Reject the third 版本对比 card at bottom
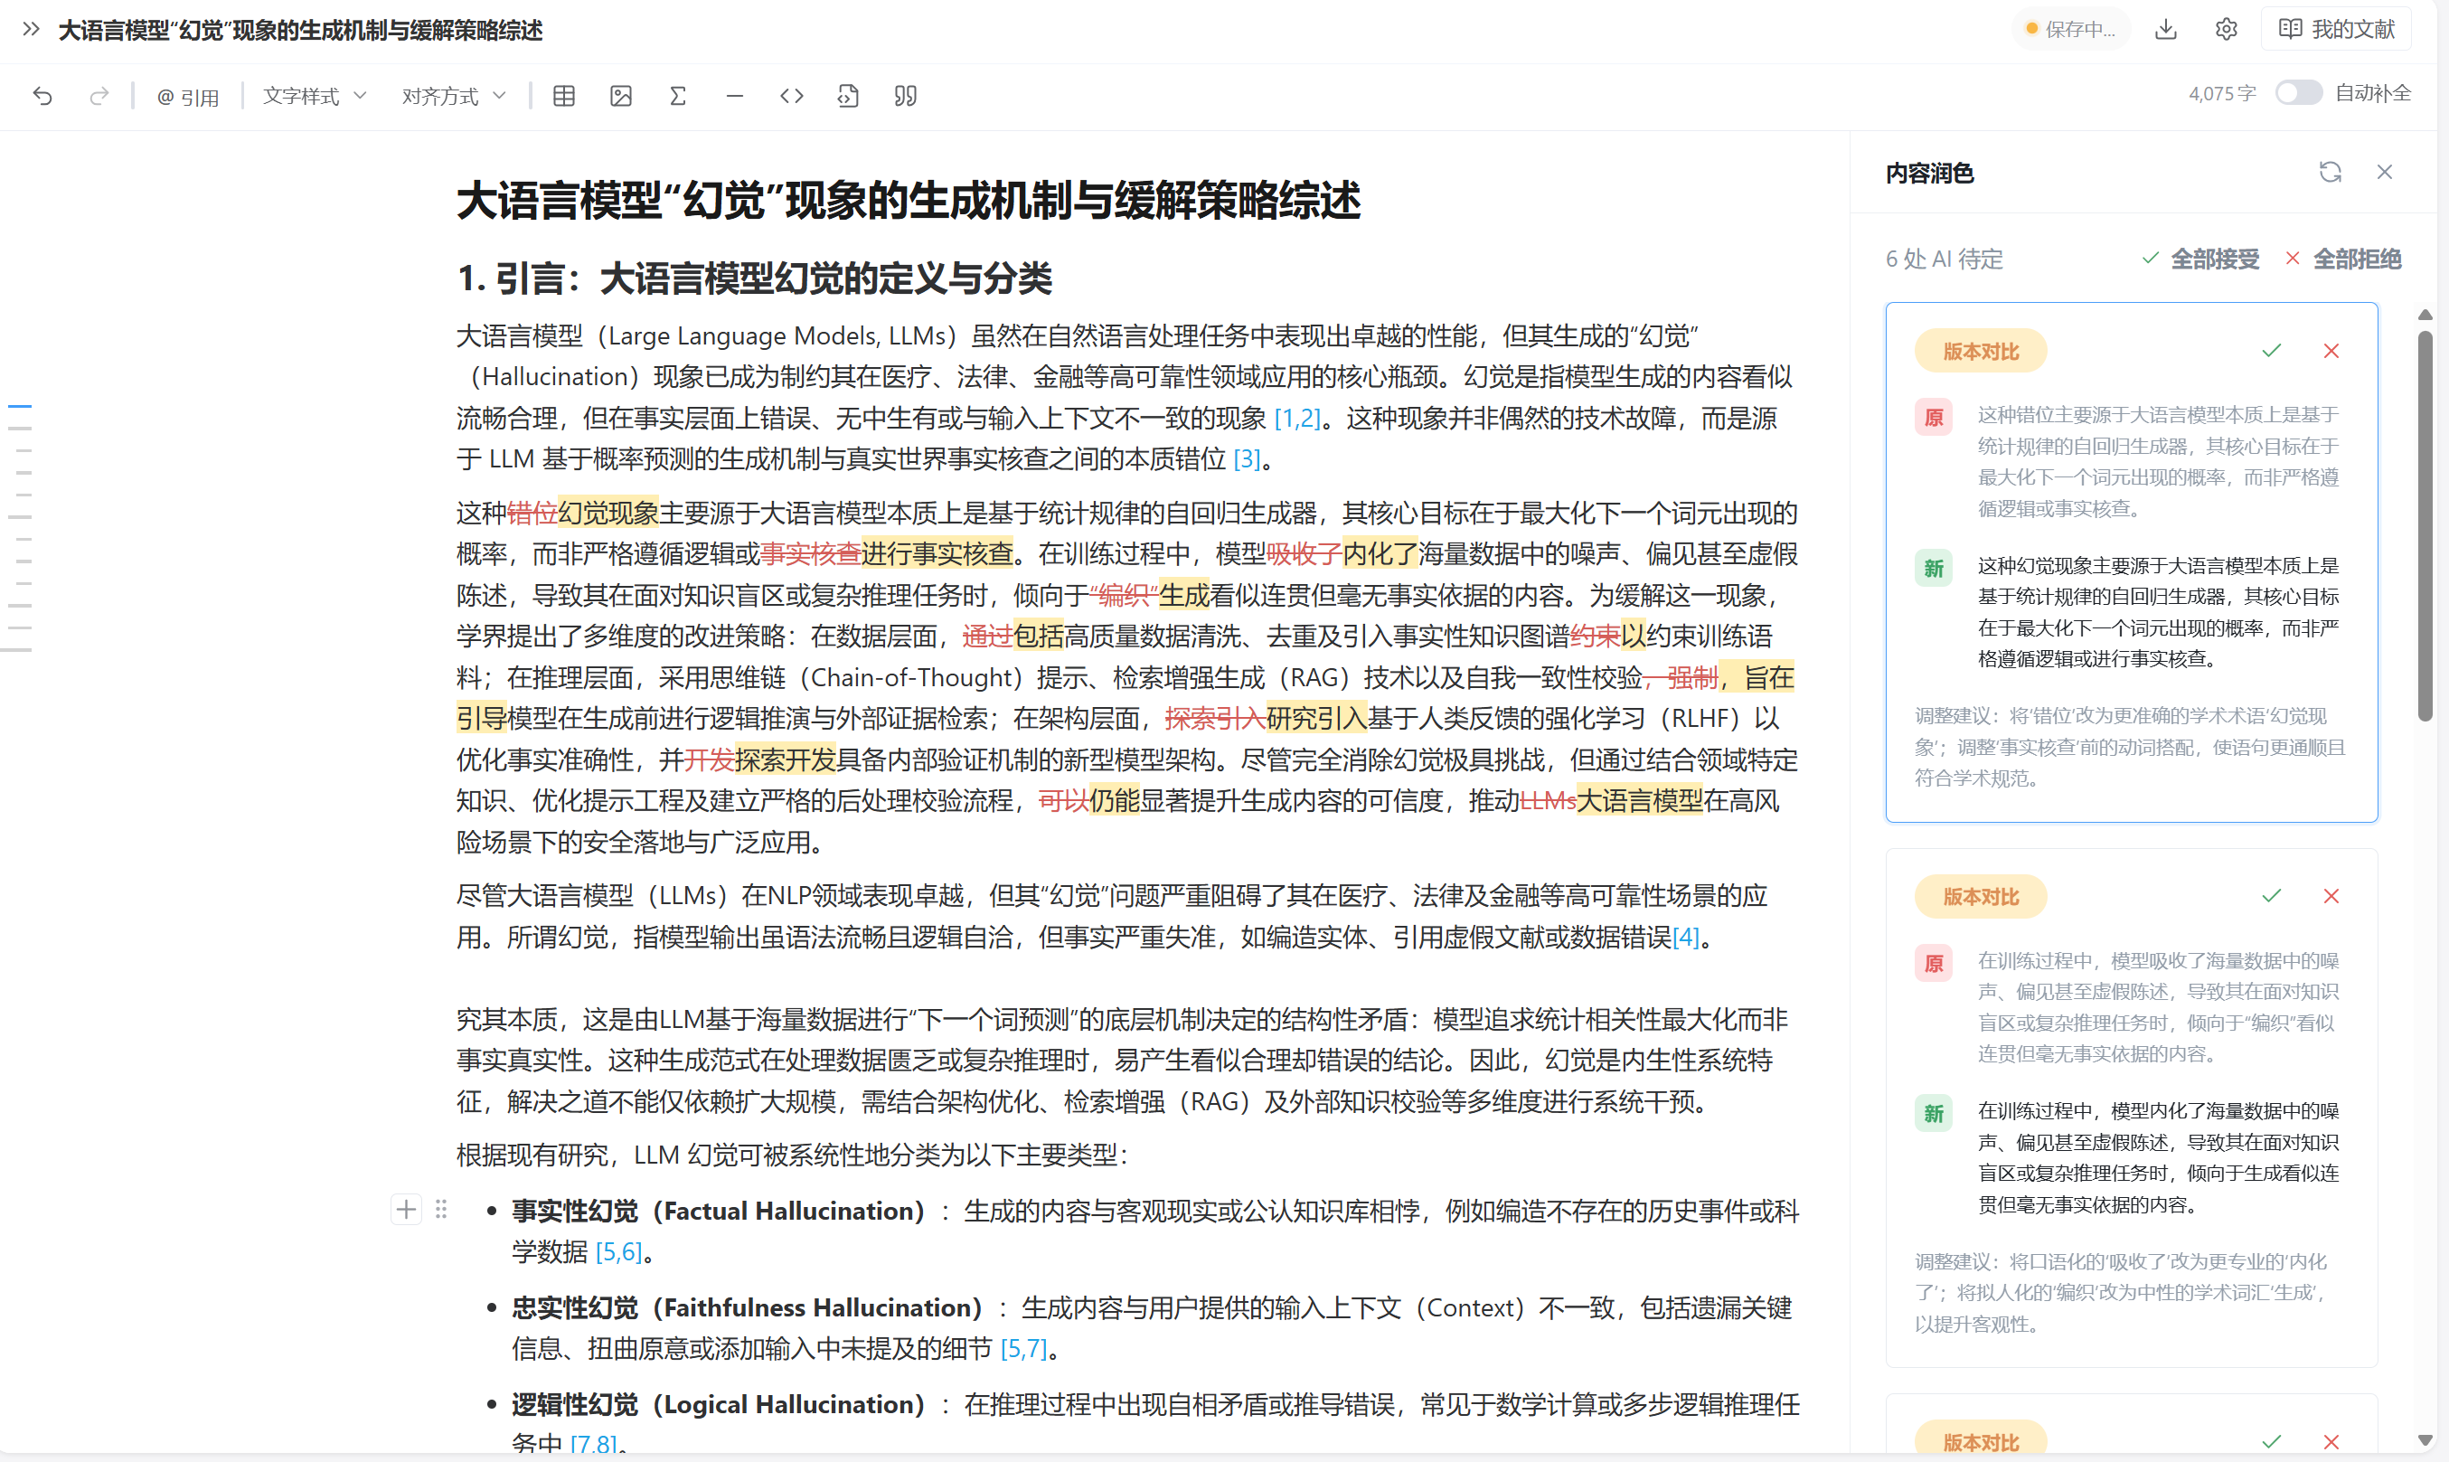 2331,1441
